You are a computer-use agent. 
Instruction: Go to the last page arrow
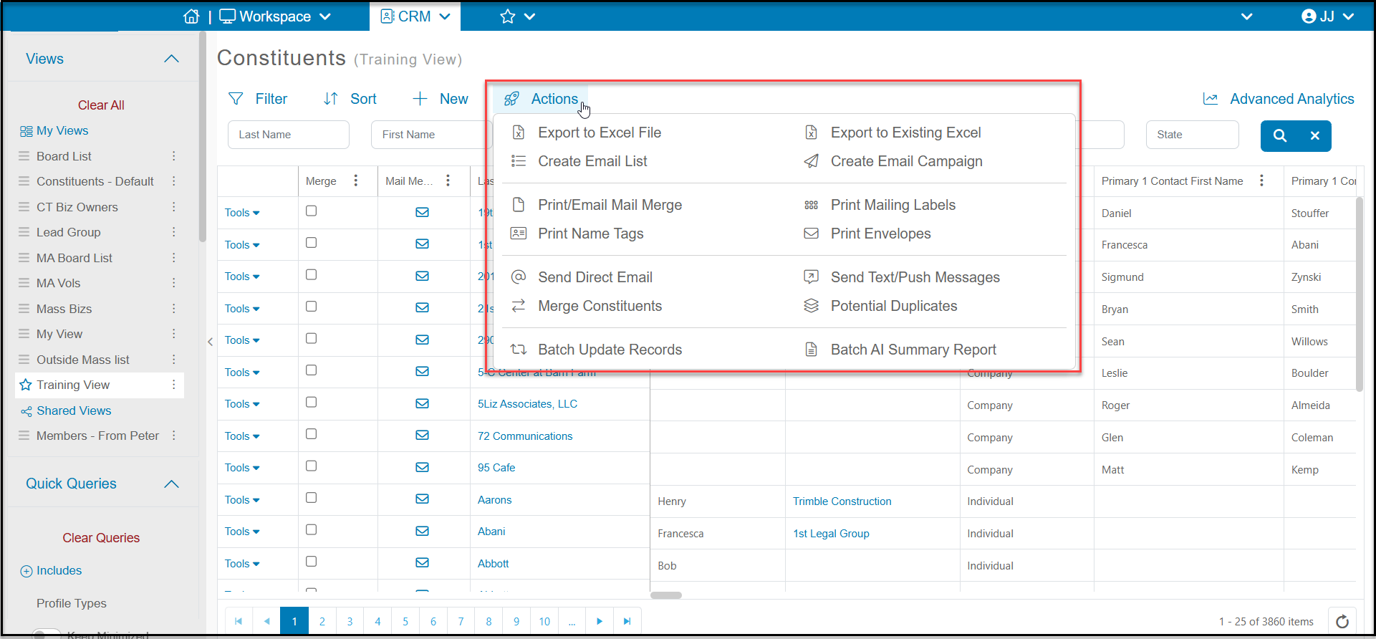(627, 621)
